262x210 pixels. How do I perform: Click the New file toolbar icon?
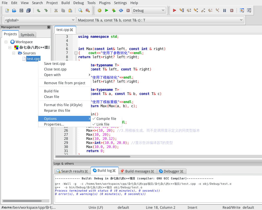click(7, 10)
